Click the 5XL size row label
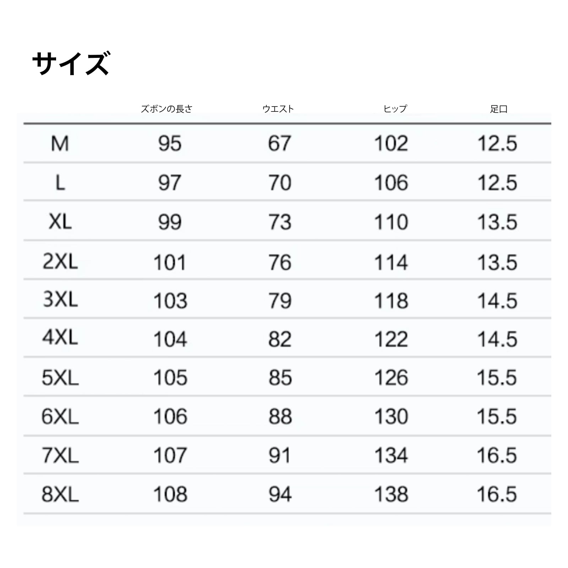 pyautogui.click(x=60, y=377)
